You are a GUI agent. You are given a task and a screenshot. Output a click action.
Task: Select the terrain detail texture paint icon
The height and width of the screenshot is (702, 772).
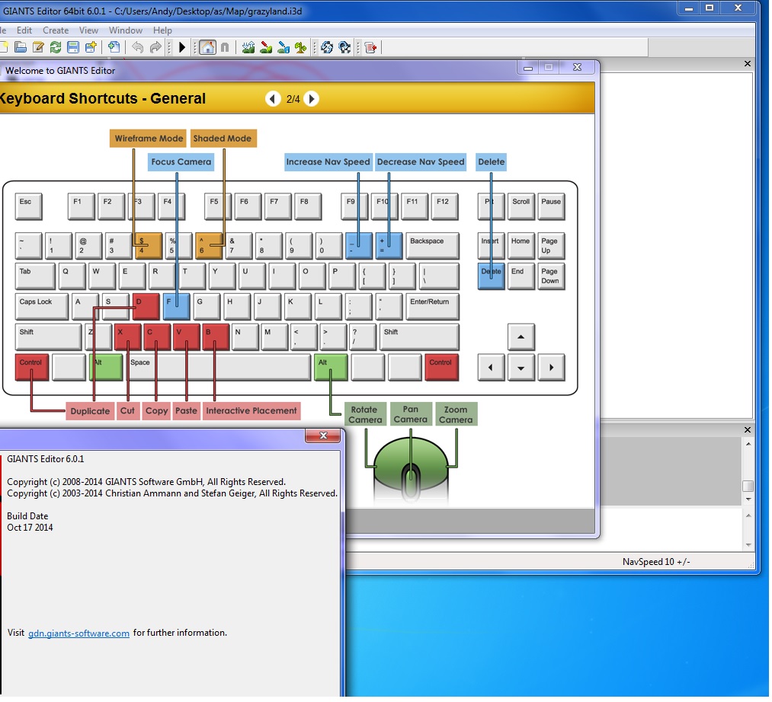click(x=283, y=47)
